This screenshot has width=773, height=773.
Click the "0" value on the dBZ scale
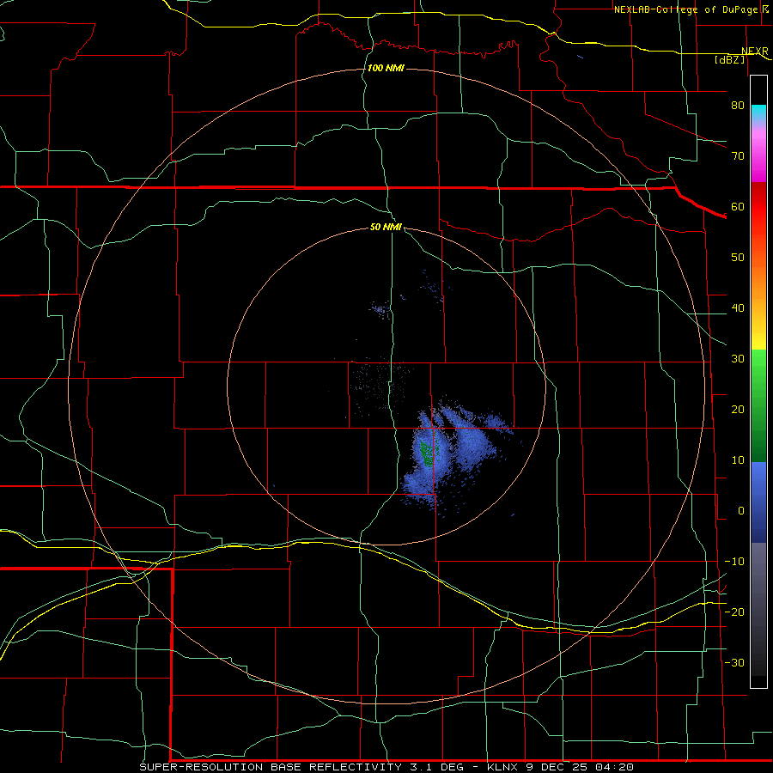[x=741, y=511]
